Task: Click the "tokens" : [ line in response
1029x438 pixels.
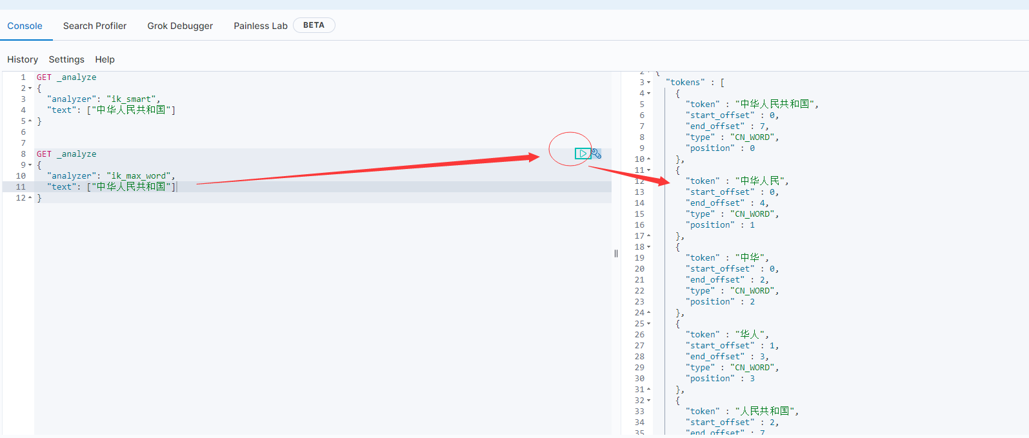Action: pos(695,83)
